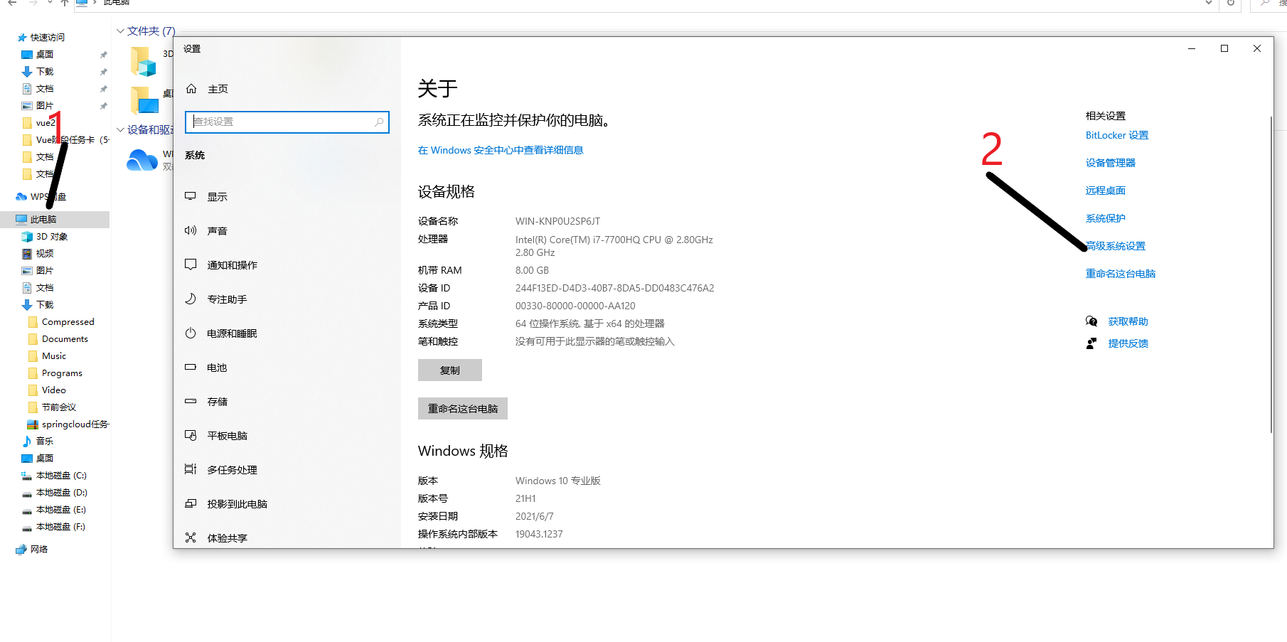1287x642 pixels.
Task: Open the 设备管理器 link
Action: pos(1111,163)
